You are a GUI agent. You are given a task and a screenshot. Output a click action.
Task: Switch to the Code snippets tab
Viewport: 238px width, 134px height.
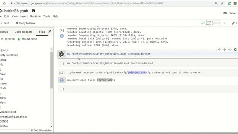click(23, 32)
